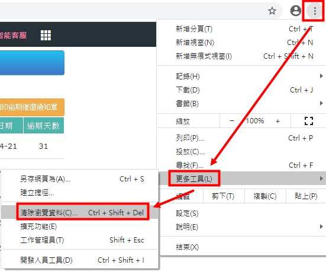Click 複製(C) copy button
Viewport: 326px width, 271px height.
tap(265, 196)
